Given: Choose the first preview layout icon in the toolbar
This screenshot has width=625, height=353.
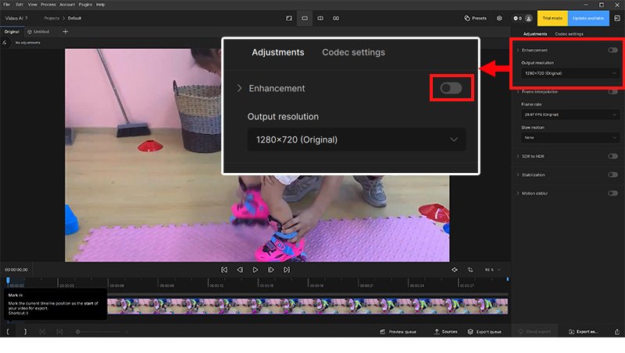Looking at the screenshot, I should (289, 18).
